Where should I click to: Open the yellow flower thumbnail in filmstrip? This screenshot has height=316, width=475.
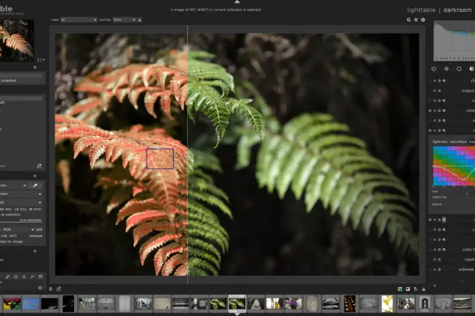tap(387, 303)
